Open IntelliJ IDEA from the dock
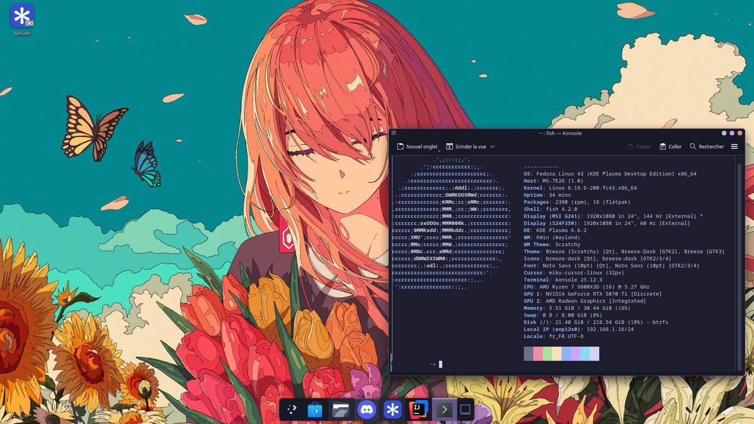 (x=418, y=410)
